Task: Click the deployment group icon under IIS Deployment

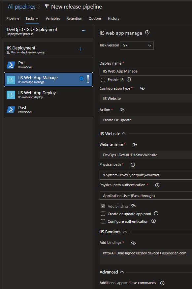Action: pos(8,52)
